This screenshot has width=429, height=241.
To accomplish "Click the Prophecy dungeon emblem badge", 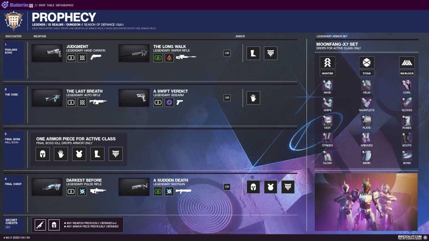I will coord(13,21).
